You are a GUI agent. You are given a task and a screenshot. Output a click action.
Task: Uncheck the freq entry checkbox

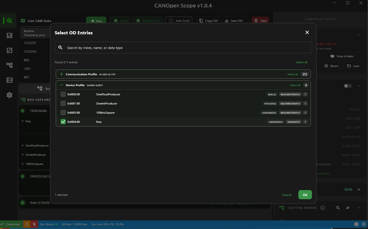pyautogui.click(x=63, y=122)
